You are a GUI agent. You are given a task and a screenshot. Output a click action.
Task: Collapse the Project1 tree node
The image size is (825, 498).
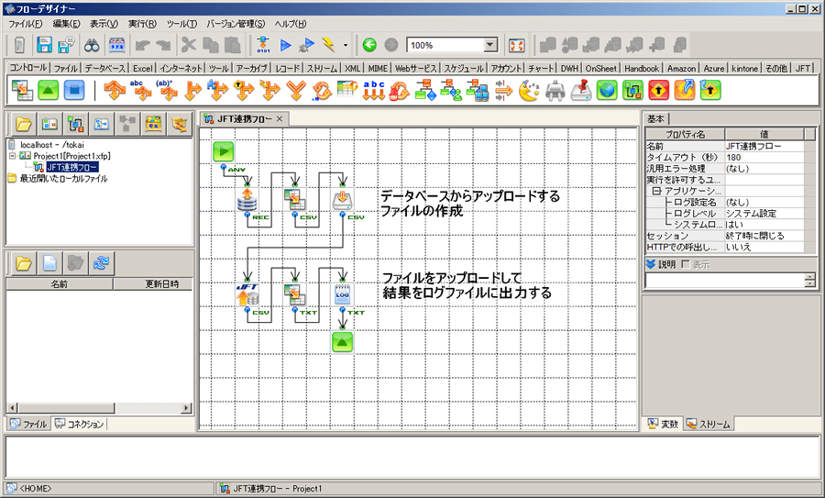coord(12,156)
